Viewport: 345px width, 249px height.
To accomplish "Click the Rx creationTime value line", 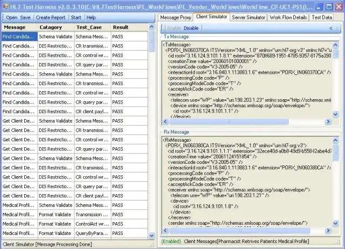I will pos(212,157).
